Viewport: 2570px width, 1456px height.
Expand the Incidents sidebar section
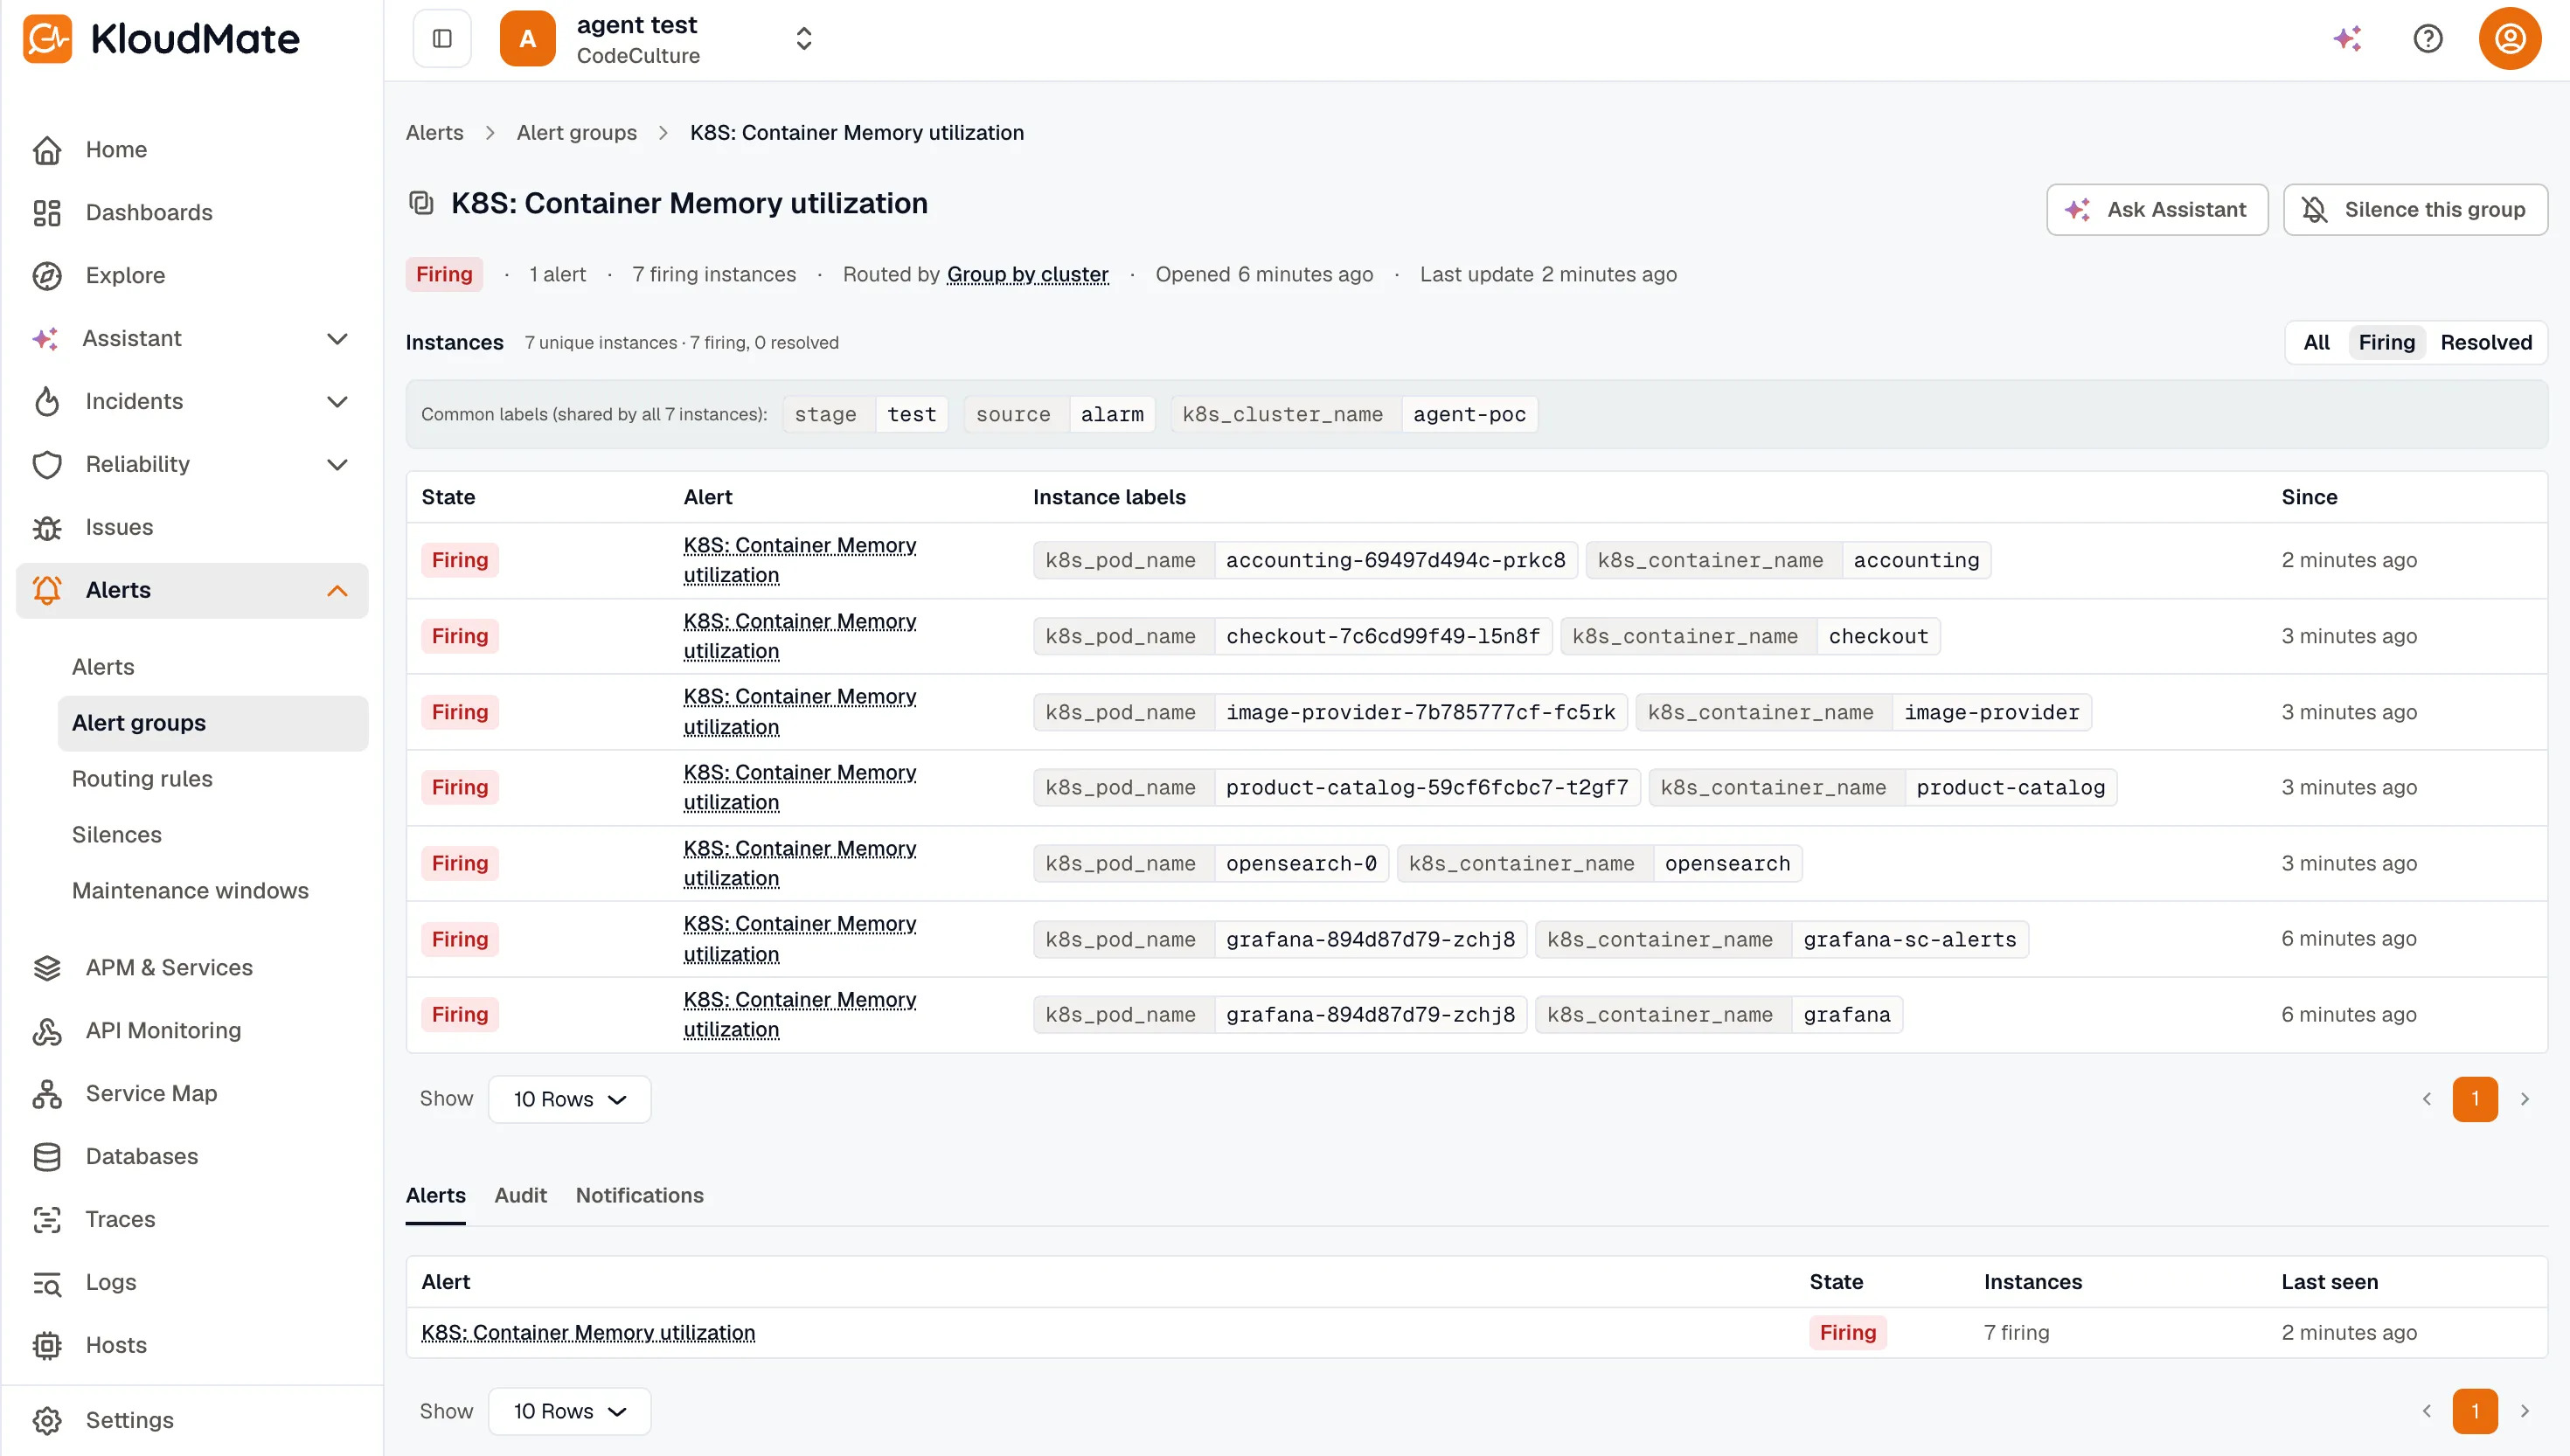[x=337, y=401]
